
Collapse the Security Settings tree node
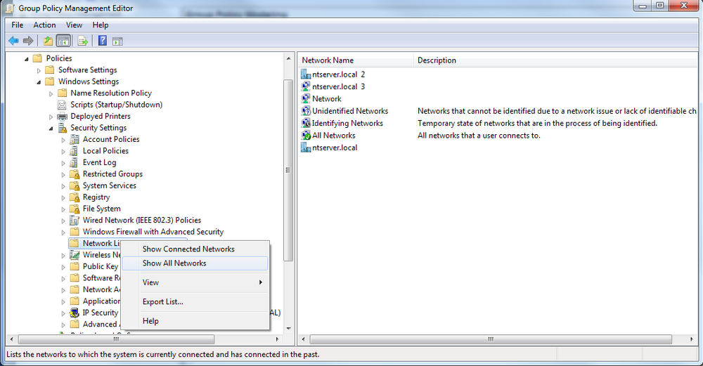pos(51,129)
